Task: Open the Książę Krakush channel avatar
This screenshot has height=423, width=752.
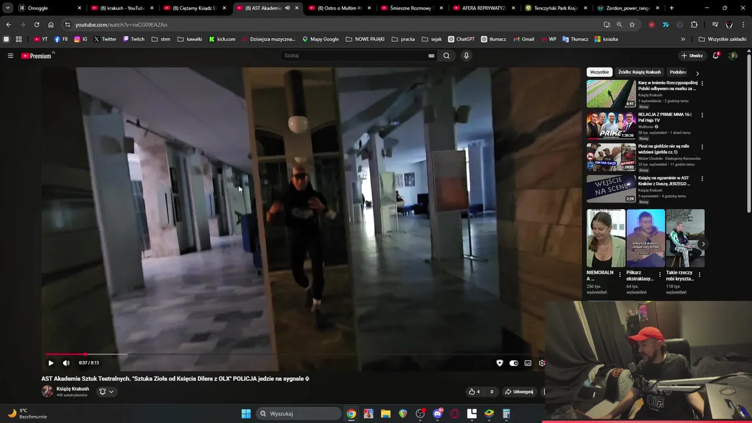Action: [47, 391]
